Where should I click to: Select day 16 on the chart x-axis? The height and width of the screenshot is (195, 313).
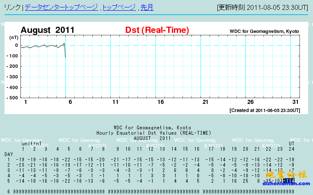click(x=160, y=102)
